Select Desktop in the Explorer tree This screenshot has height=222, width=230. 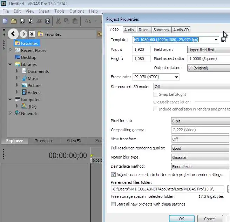point(26,57)
